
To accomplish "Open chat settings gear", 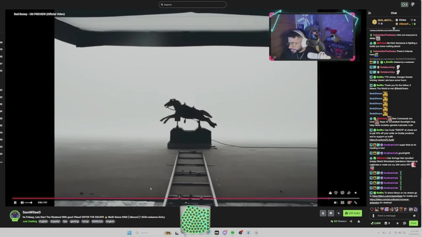I will (x=397, y=223).
